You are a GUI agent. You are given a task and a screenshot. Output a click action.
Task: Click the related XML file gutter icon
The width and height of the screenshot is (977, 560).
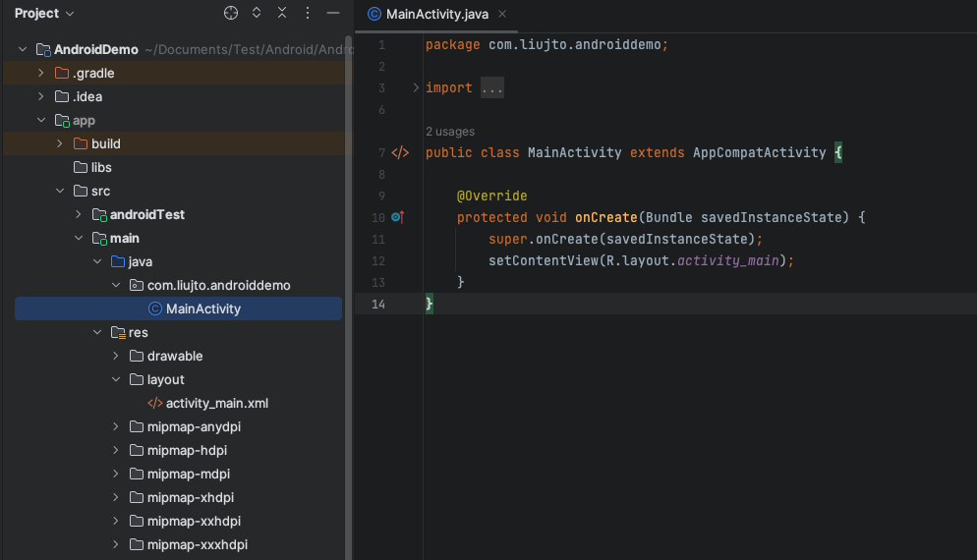400,152
